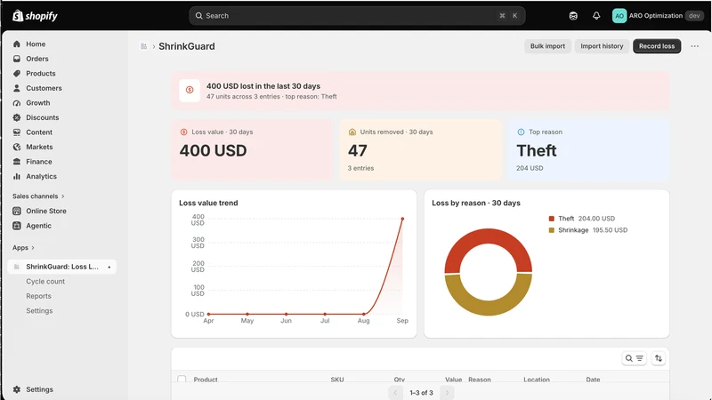The image size is (712, 400).
Task: Open Reports subpage
Action: click(x=38, y=296)
